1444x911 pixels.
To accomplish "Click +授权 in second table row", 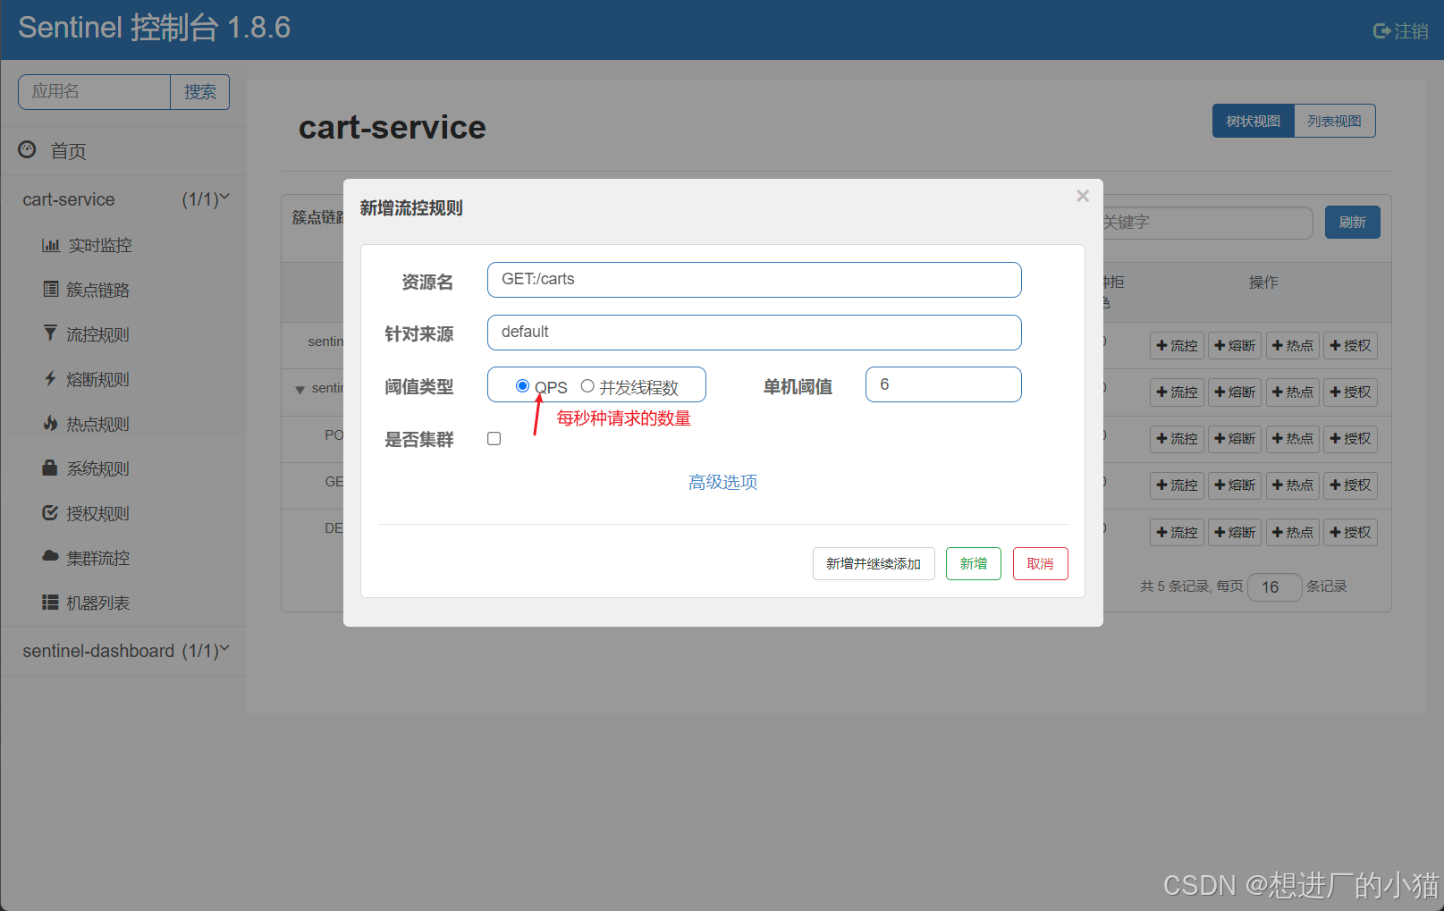I will pyautogui.click(x=1350, y=392).
